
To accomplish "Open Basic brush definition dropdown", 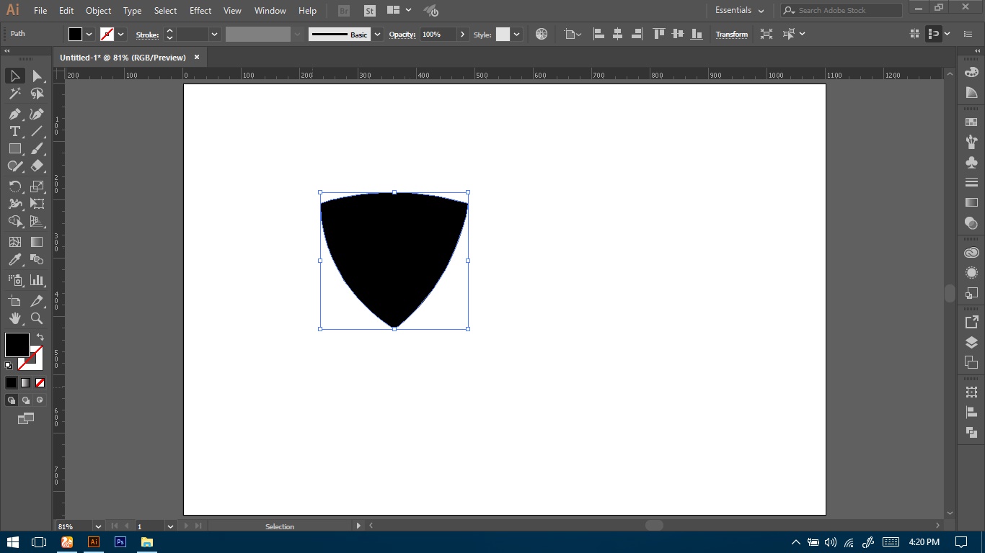I will coord(377,34).
